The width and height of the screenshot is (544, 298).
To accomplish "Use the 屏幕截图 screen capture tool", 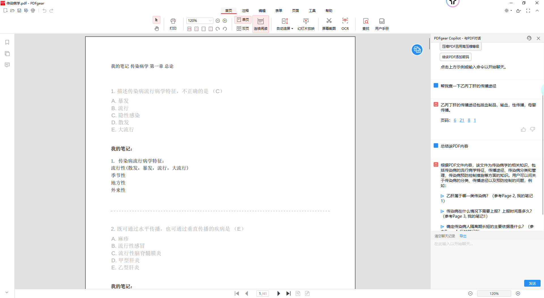I will 329,24.
